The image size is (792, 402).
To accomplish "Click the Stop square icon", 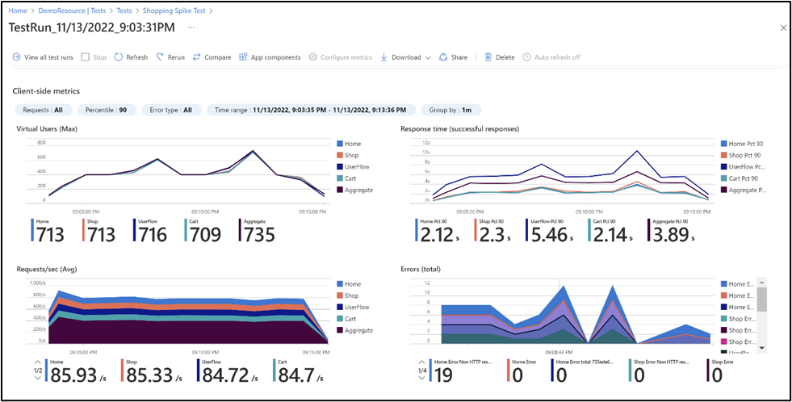I will click(x=85, y=57).
